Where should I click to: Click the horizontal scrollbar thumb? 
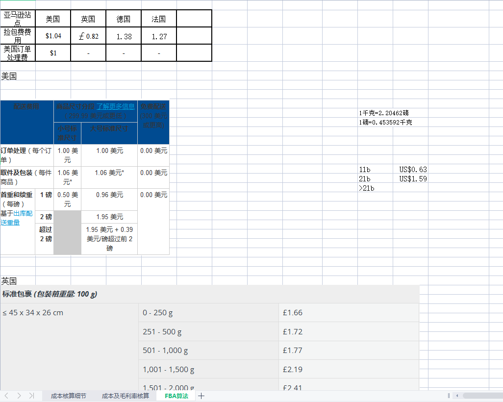click(483, 396)
